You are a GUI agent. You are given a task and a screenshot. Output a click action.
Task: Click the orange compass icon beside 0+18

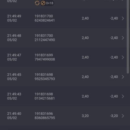(43, 3)
